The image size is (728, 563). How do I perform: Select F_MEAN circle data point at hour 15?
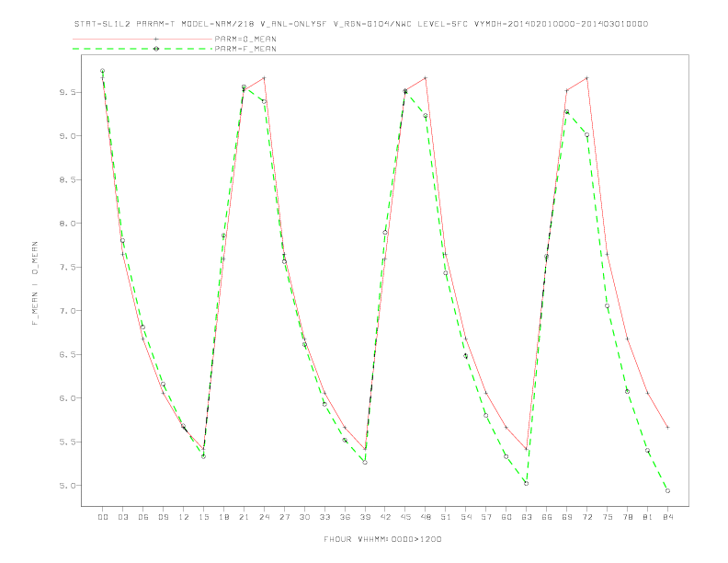click(203, 456)
